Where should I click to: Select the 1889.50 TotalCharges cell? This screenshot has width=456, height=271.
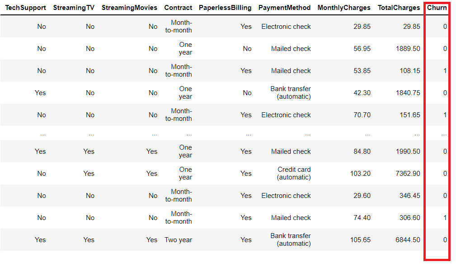(x=408, y=49)
